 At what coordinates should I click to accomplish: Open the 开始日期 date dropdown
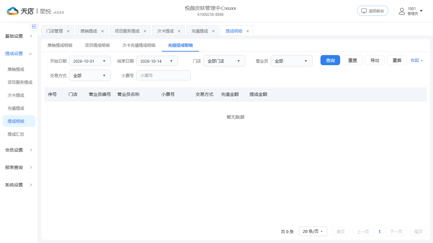(x=90, y=61)
